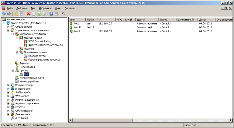This screenshot has width=234, height=128.
Task: Click the blue Help question mark icon
Action: point(51,14)
